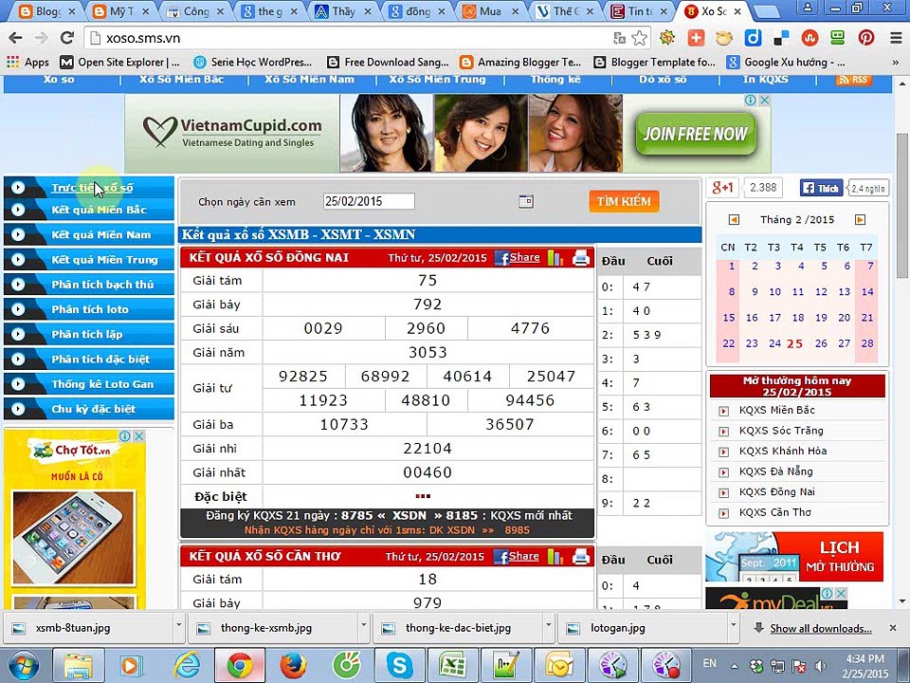Open dropdown for lotogan.jpg download

(x=733, y=626)
